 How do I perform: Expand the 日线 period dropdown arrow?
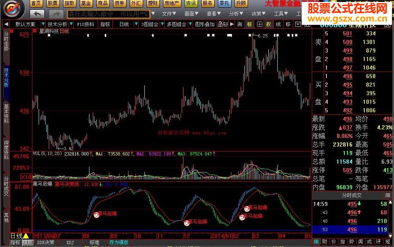[136, 24]
